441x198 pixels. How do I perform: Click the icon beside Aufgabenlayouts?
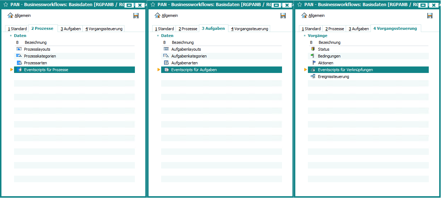click(x=166, y=49)
